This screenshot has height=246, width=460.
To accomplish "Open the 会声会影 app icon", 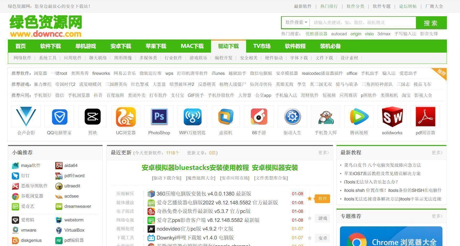I will [x=26, y=116].
